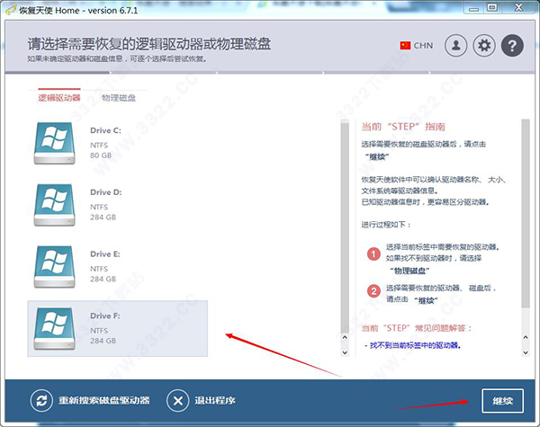Click the 当前 STEP 指南 heading

(403, 127)
